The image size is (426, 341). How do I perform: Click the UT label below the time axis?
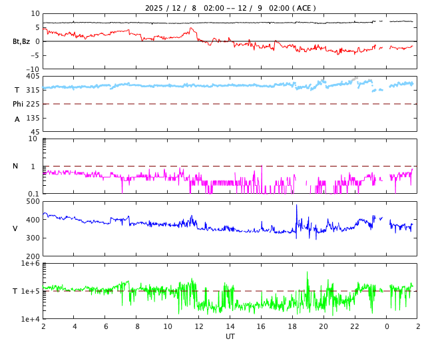[230, 336]
